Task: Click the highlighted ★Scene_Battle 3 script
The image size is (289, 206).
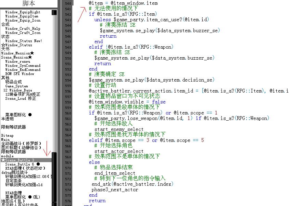Action: (x=26, y=160)
